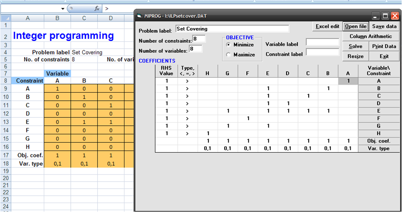
Task: Click column F coefficient in MIPROG row F
Action: (x=247, y=118)
